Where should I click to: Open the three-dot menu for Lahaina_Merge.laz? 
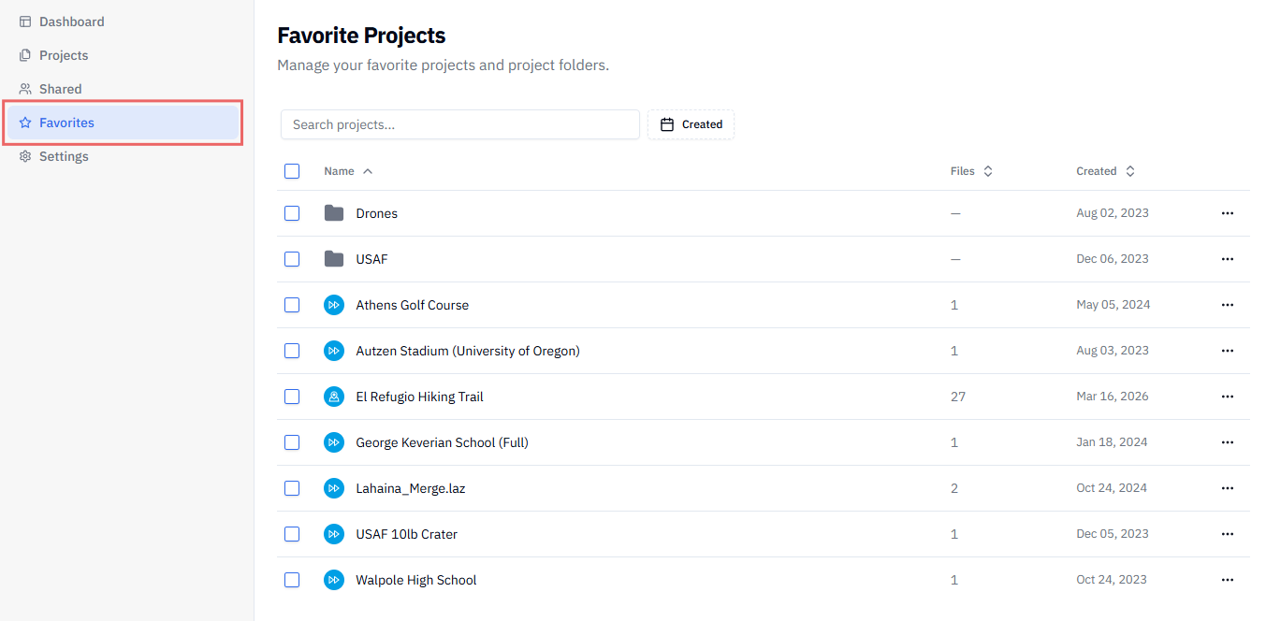[1228, 488]
